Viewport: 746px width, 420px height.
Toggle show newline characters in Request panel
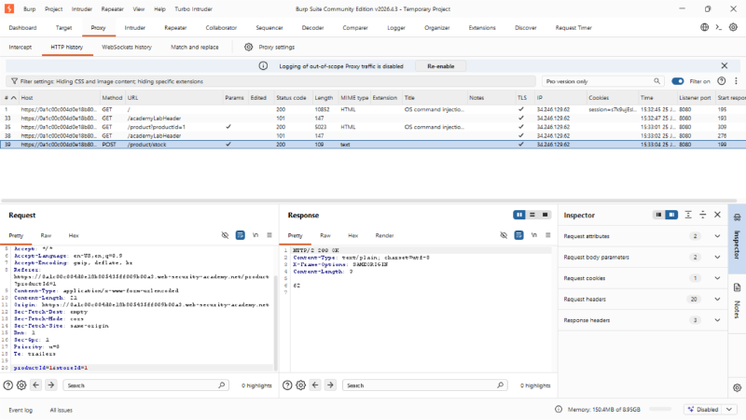point(255,235)
